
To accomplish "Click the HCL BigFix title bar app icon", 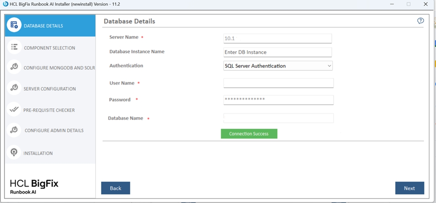I will (x=5, y=4).
